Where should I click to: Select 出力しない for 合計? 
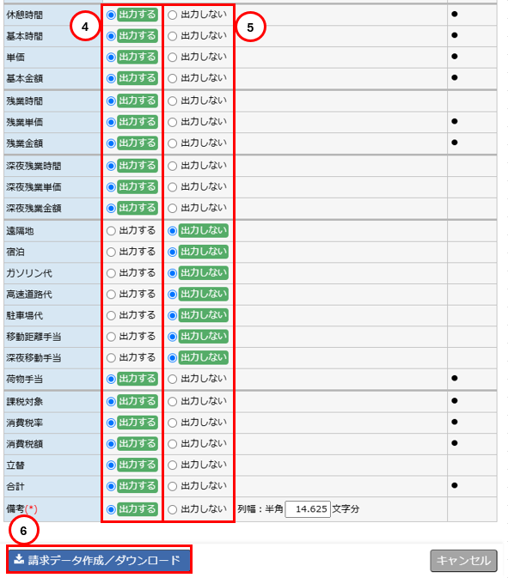tap(172, 486)
